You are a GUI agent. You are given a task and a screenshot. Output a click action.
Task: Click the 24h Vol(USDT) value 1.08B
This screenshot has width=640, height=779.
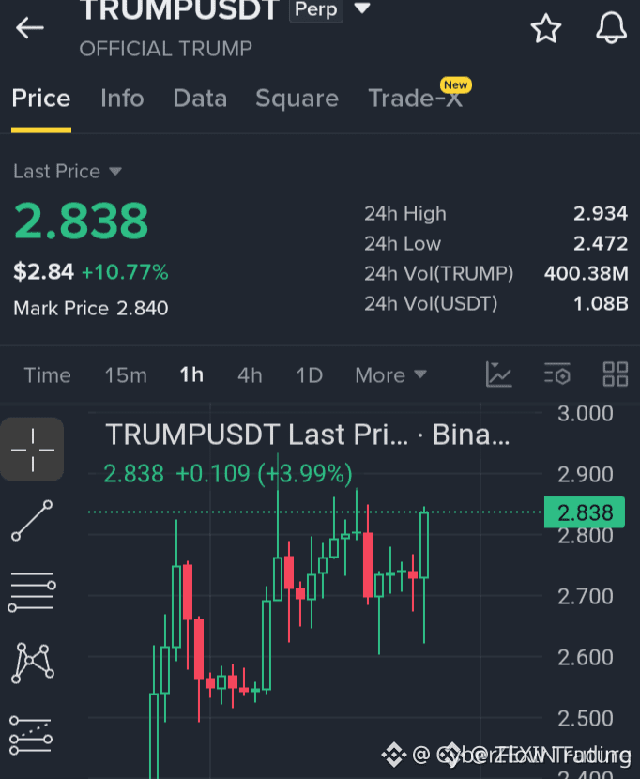tap(601, 303)
